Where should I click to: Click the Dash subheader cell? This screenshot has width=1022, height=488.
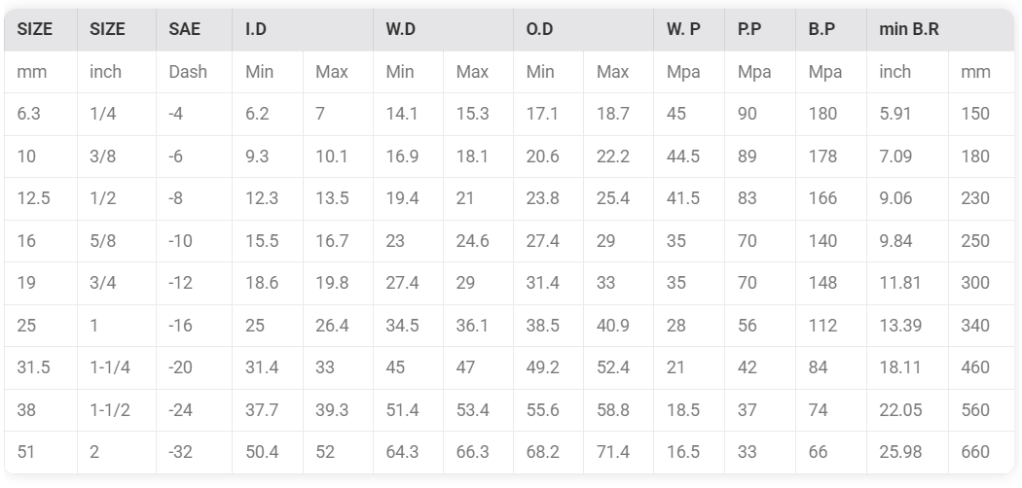[x=195, y=72]
